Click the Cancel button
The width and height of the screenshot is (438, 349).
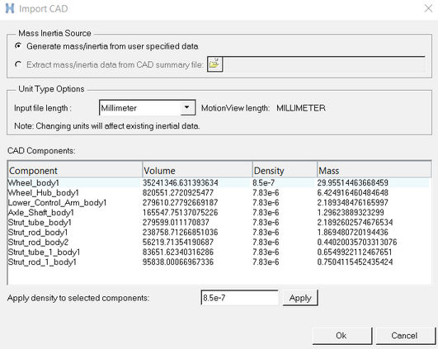point(405,335)
